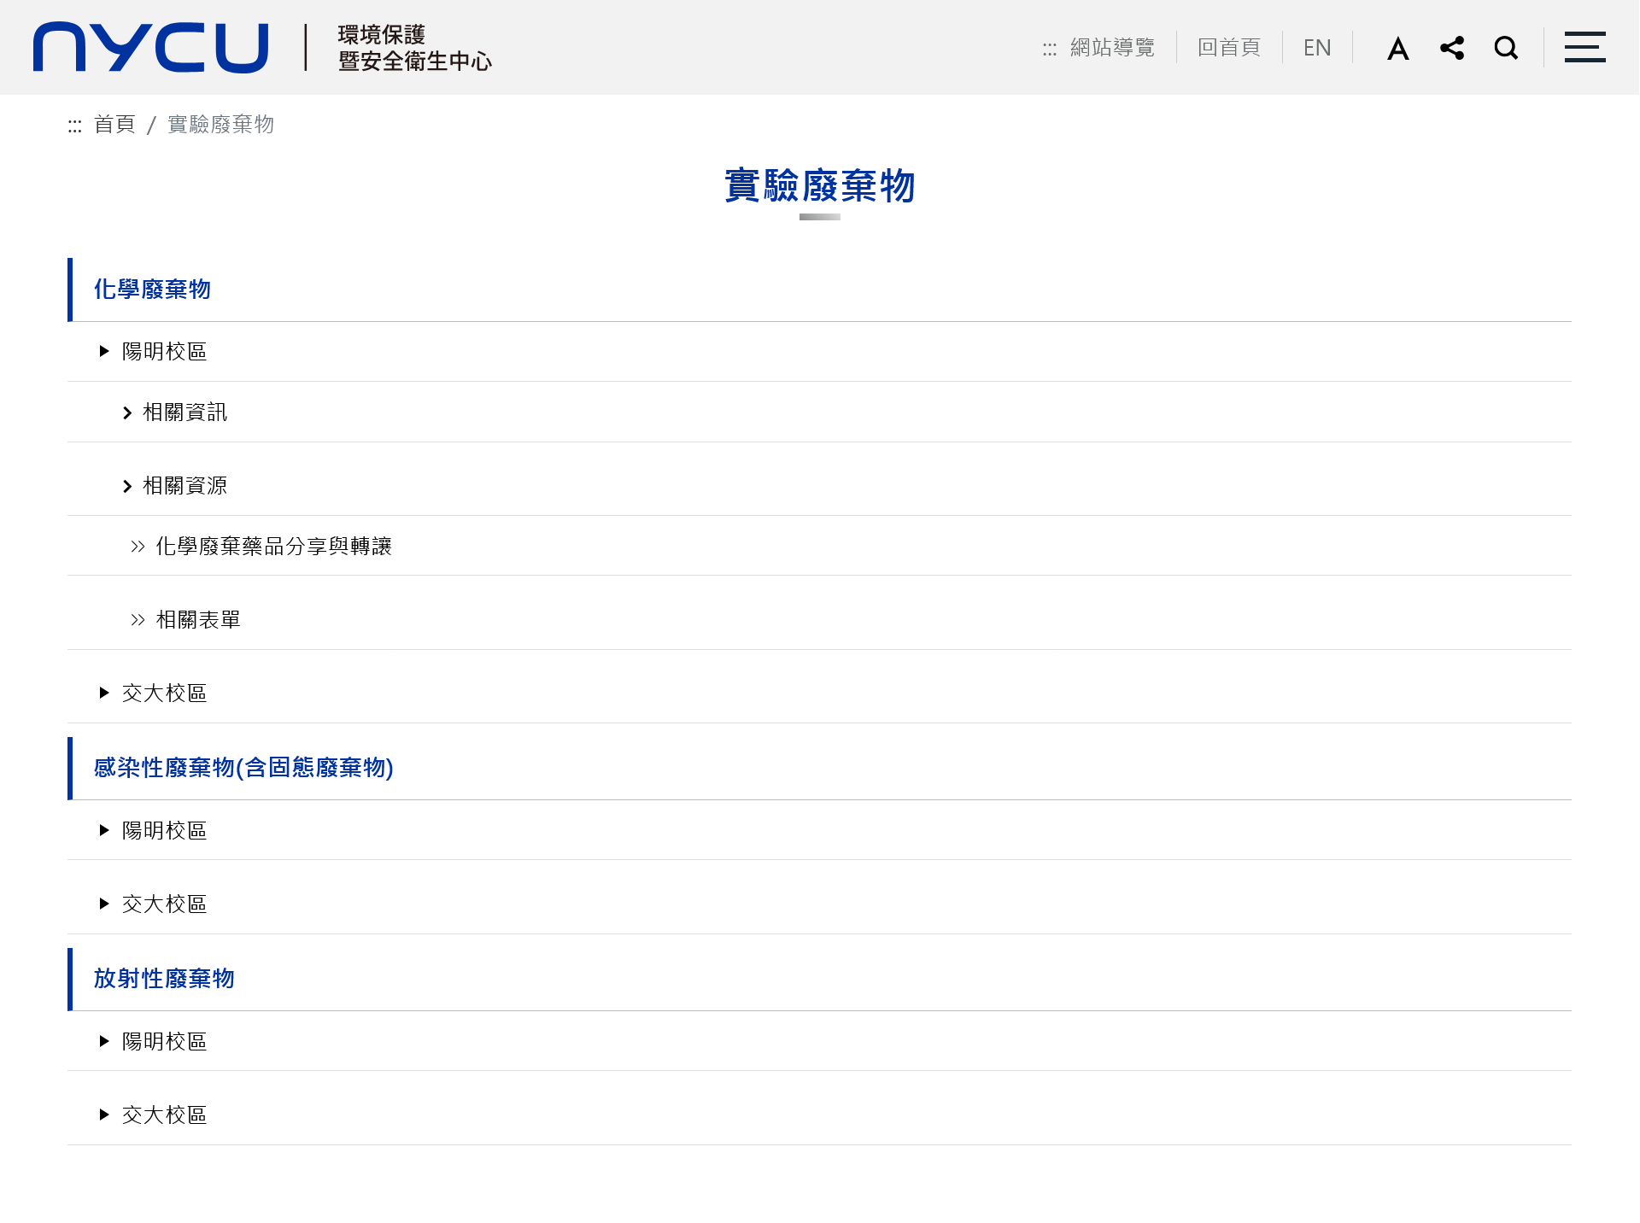
Task: Expand 交大校區 under 化學廢棄物
Action: tap(164, 693)
